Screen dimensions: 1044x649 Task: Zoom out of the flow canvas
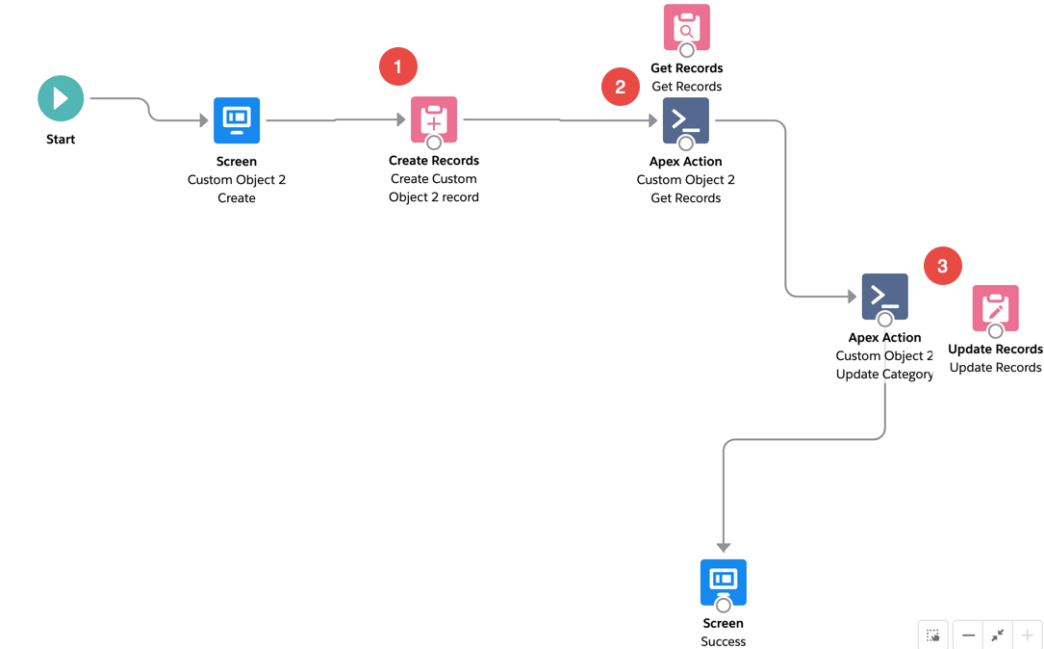pyautogui.click(x=968, y=636)
